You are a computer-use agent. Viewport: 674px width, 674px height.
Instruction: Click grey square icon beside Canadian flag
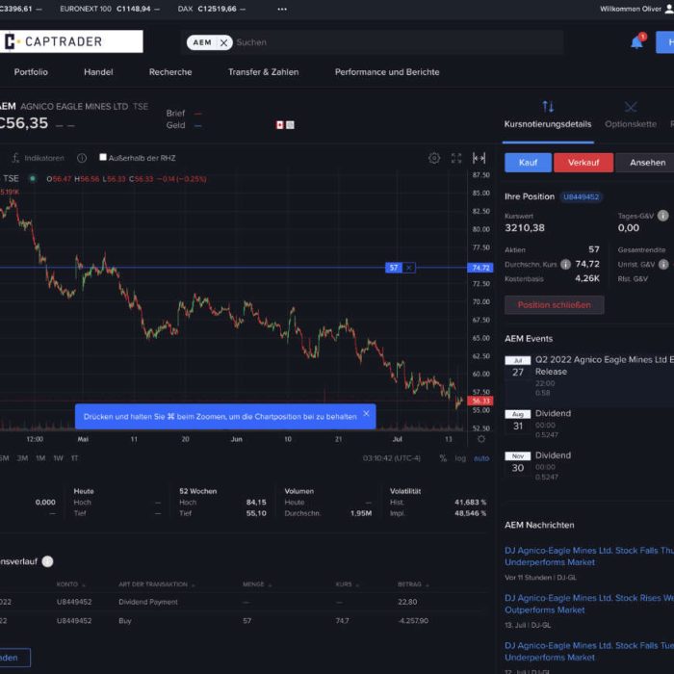[290, 124]
